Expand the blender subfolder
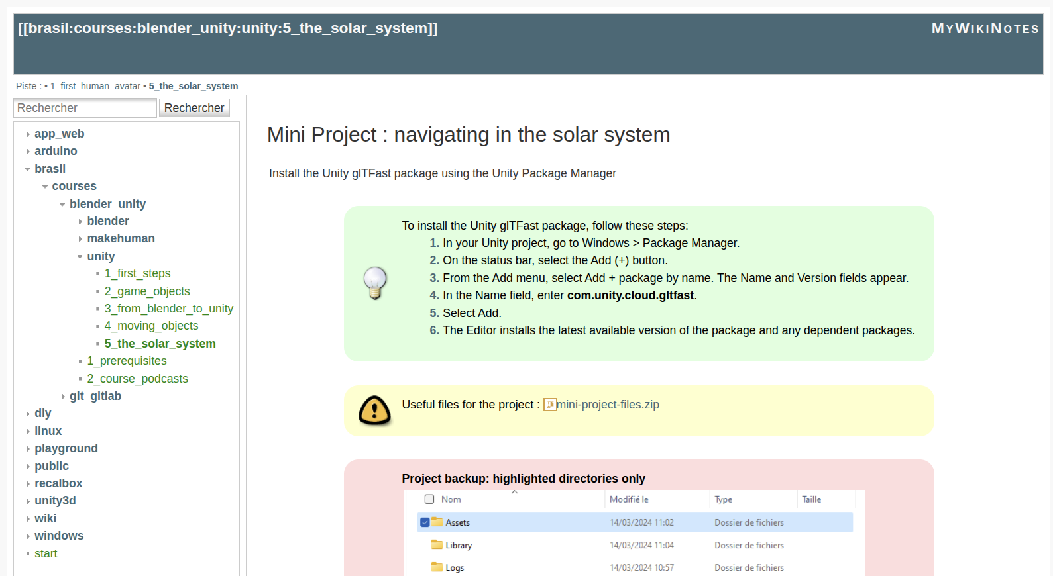Screen dimensions: 1053x576 [x=108, y=221]
